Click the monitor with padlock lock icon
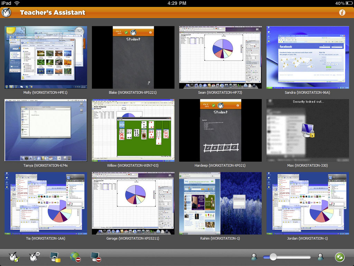This screenshot has height=266, width=354. [55, 257]
